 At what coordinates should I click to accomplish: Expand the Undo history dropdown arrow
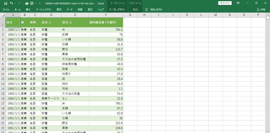click(x=15, y=3)
